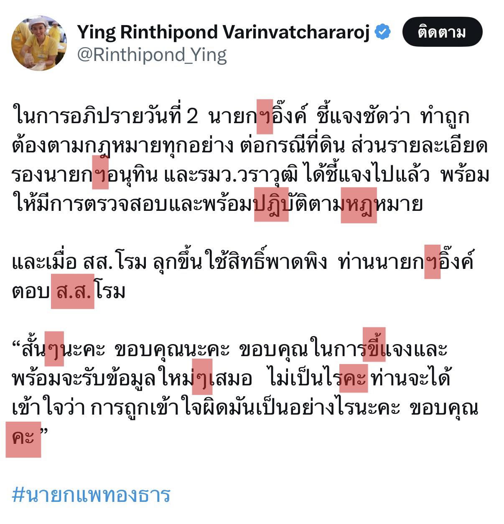Click highlighted คะ before the closing quote

[x=23, y=439]
